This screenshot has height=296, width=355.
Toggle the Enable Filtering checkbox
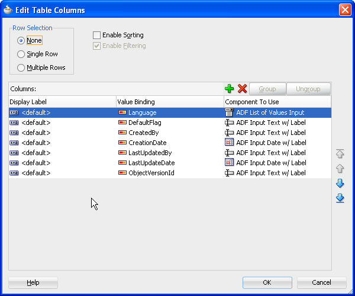(x=96, y=46)
